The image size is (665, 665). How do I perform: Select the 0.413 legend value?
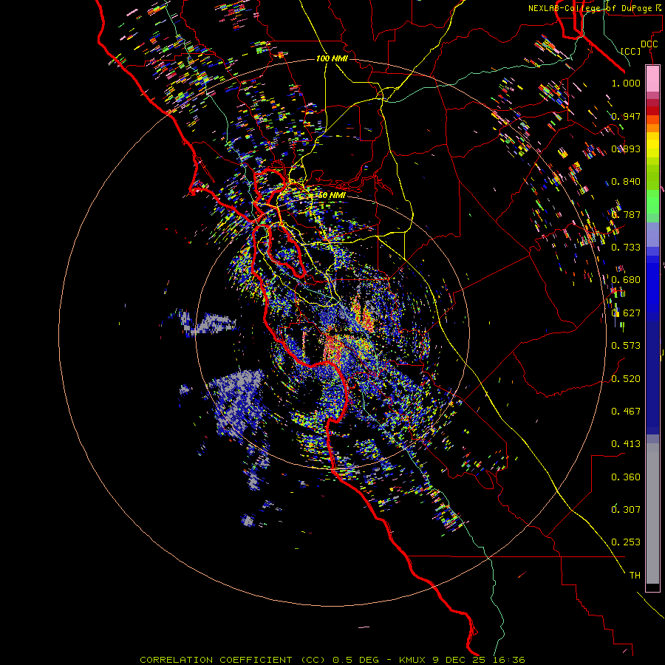[x=626, y=443]
